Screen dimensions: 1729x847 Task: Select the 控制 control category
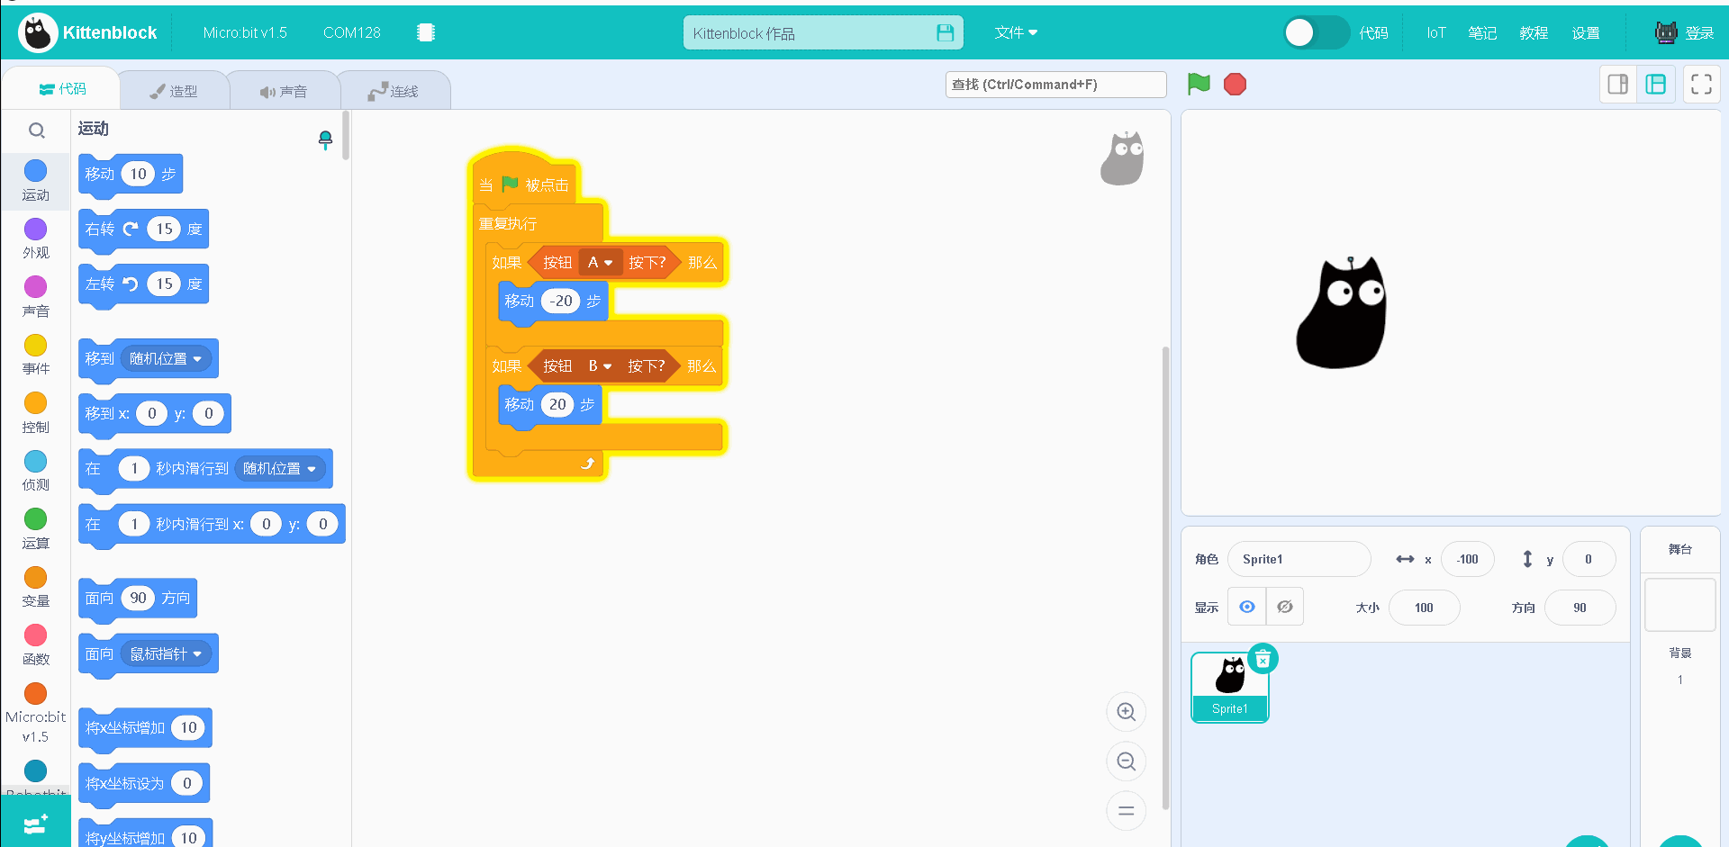(35, 413)
